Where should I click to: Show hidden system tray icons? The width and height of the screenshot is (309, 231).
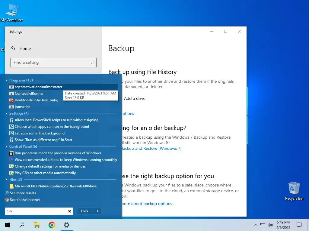pyautogui.click(x=255, y=225)
